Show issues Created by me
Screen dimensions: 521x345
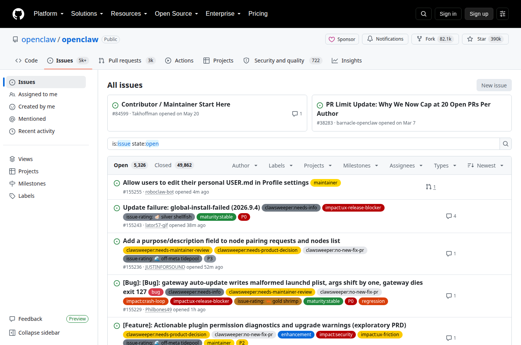point(46,107)
